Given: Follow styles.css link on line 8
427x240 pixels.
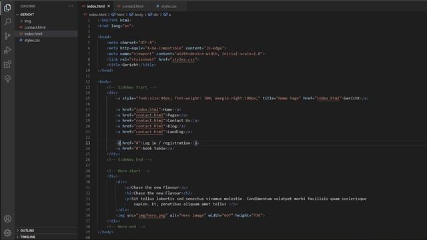Looking at the screenshot, I should 184,59.
